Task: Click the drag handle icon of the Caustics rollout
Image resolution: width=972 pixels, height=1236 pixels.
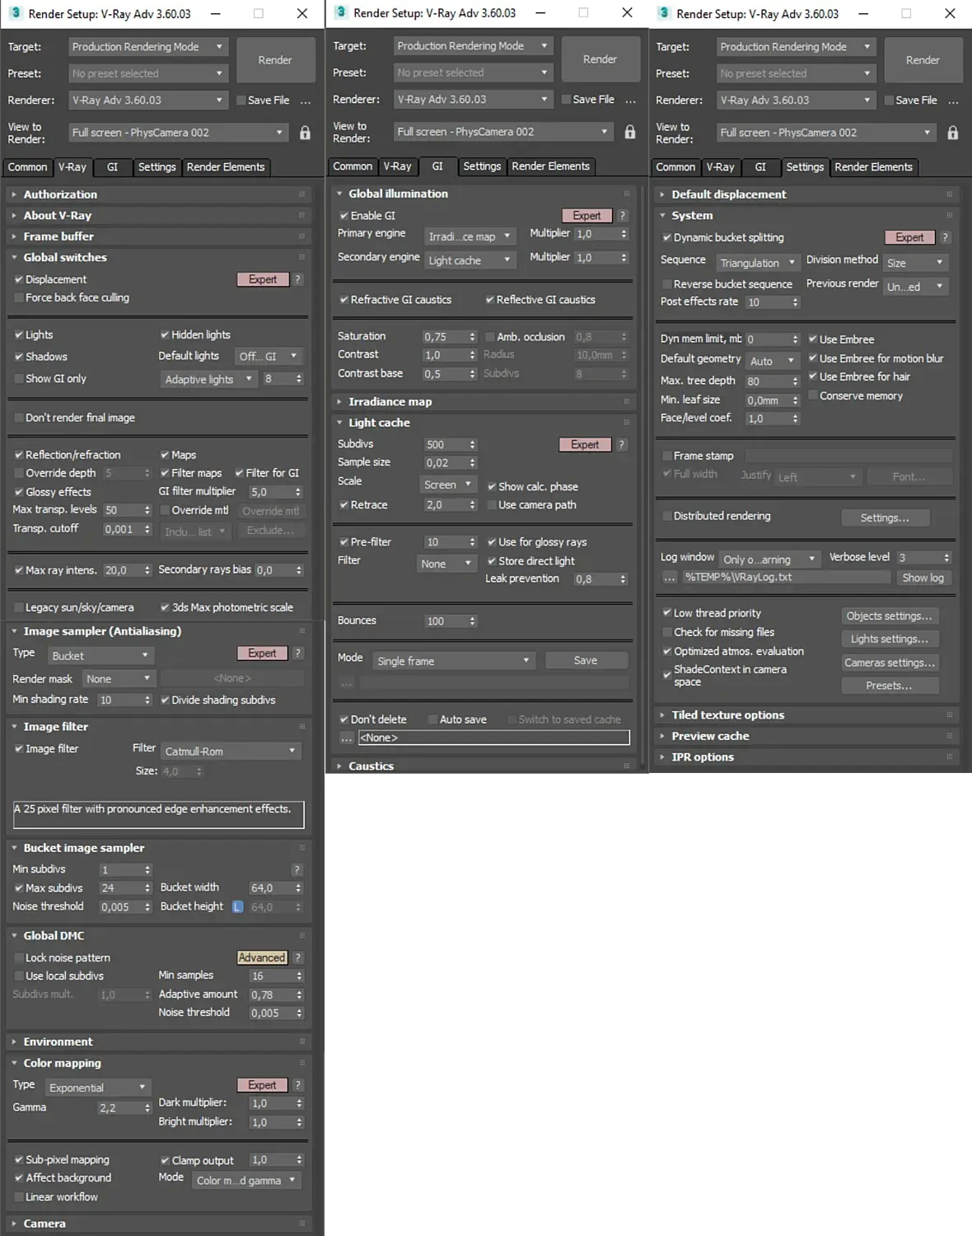Action: click(x=626, y=766)
